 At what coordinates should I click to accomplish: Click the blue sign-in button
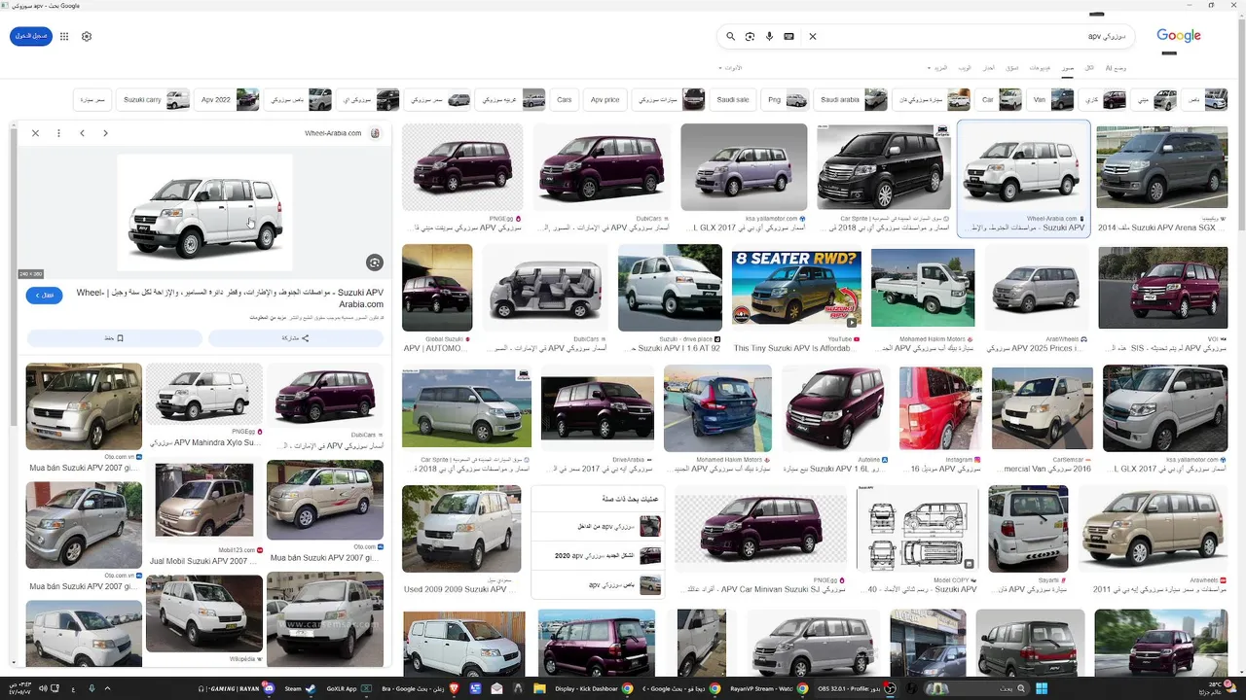click(31, 36)
